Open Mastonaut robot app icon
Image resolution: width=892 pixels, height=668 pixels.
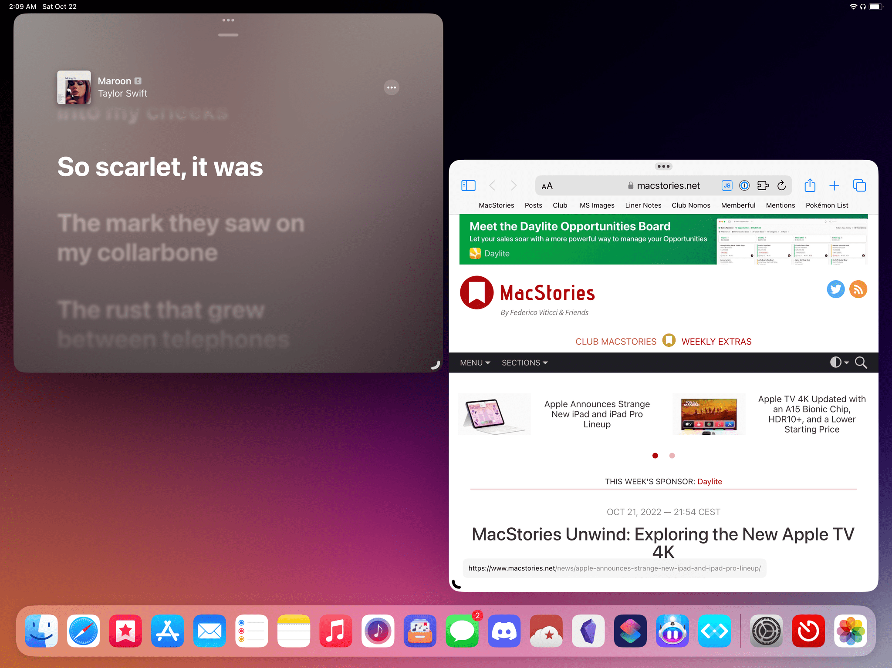(672, 631)
